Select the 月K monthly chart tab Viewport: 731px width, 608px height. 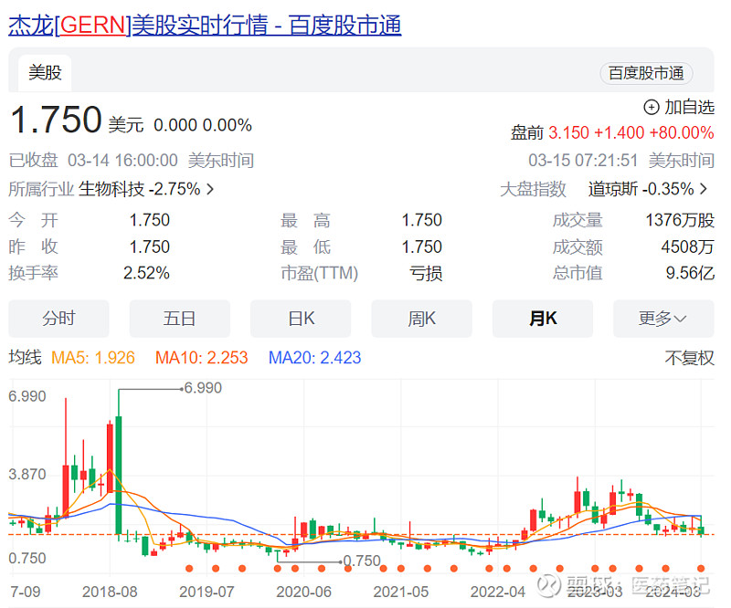[543, 318]
